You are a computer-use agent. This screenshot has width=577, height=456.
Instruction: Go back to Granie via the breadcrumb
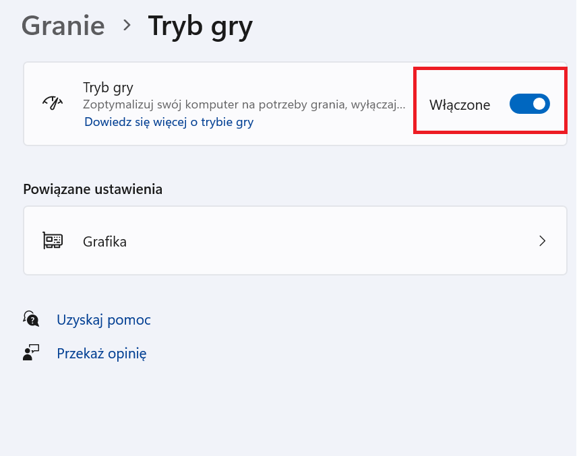coord(63,26)
